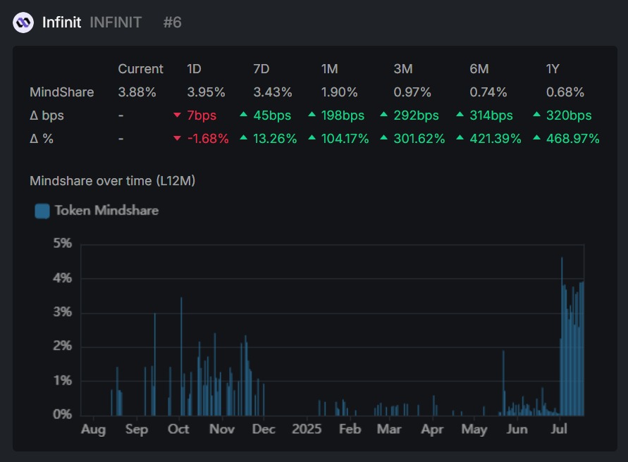Image resolution: width=628 pixels, height=462 pixels.
Task: Click the 13.26% change value
Action: coord(275,139)
